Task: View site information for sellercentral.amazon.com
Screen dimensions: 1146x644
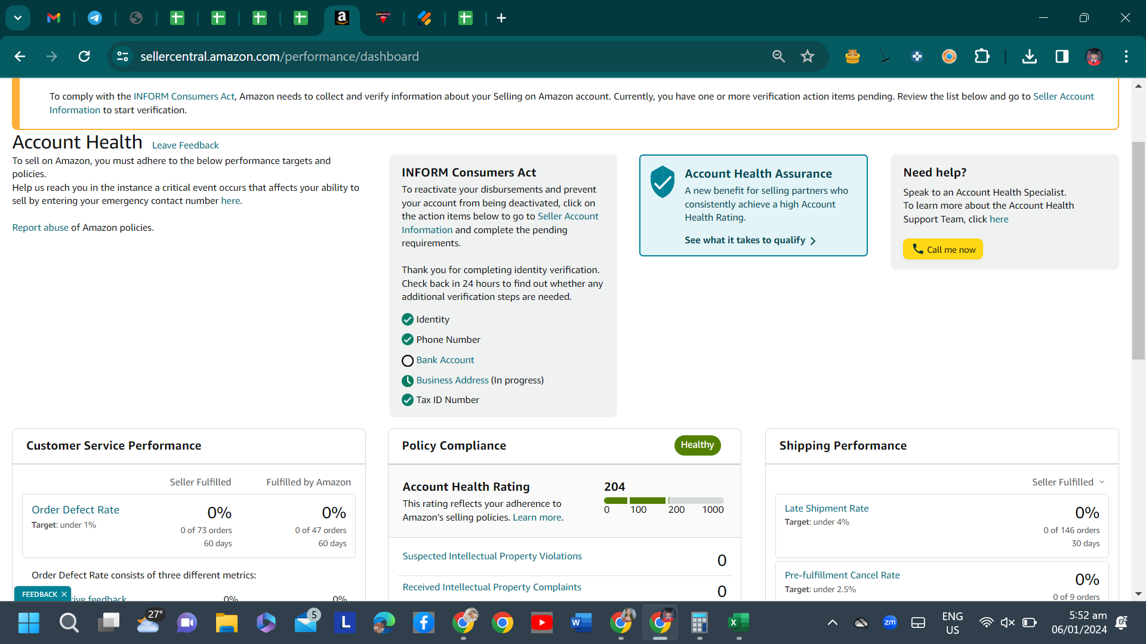Action: click(122, 57)
